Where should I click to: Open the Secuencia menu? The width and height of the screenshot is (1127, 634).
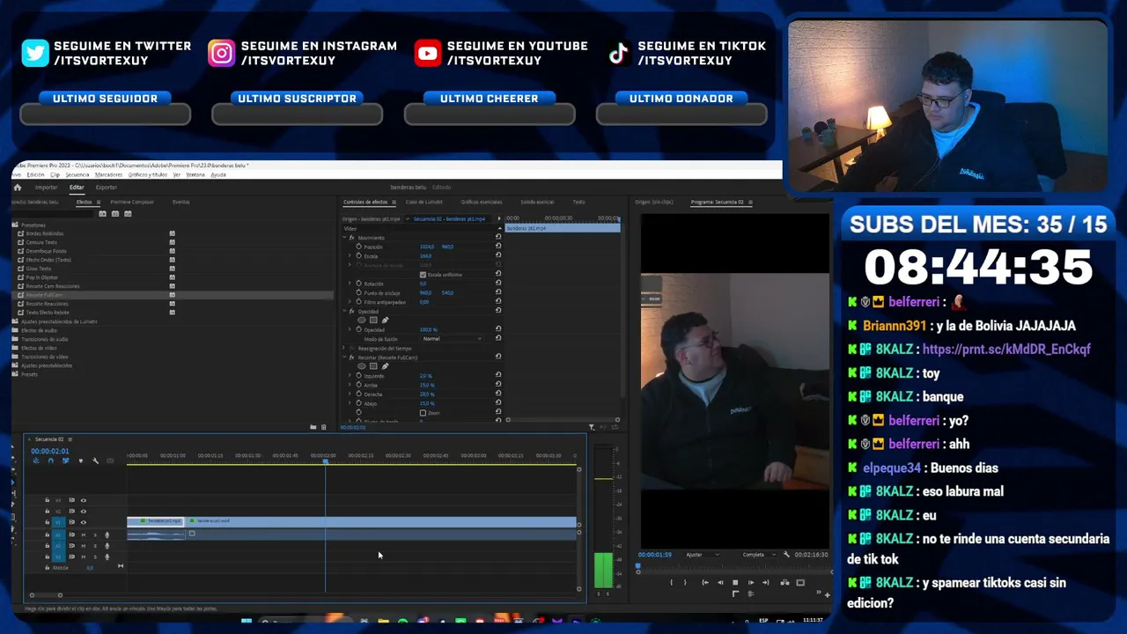coord(77,174)
